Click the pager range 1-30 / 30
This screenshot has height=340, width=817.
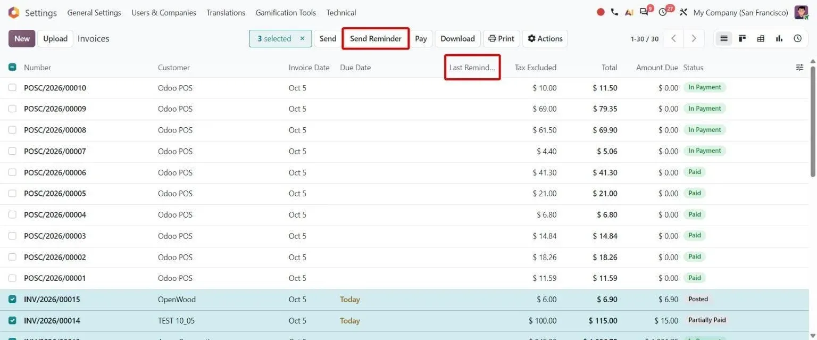[644, 39]
